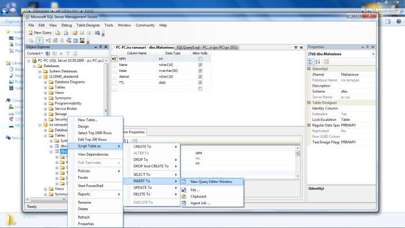Switch to the SQLQuery5.sql tab

[207, 47]
